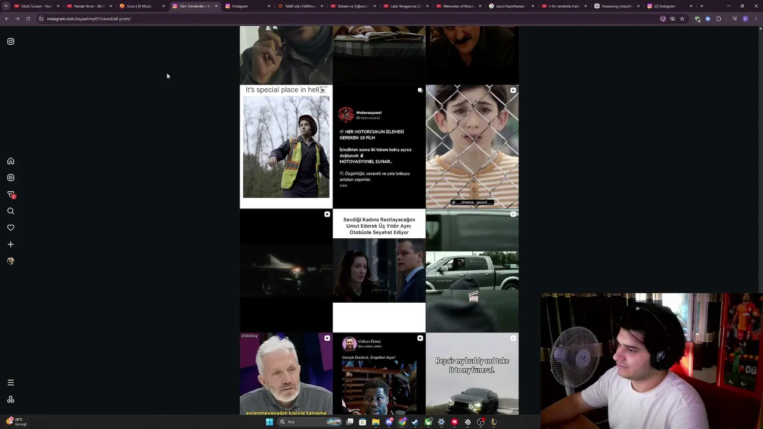Open File Explorer from the taskbar
Viewport: 763px width, 429px height.
(x=376, y=422)
